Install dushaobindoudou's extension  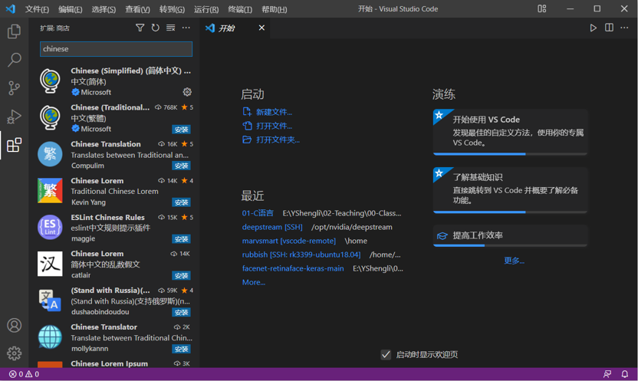point(181,312)
